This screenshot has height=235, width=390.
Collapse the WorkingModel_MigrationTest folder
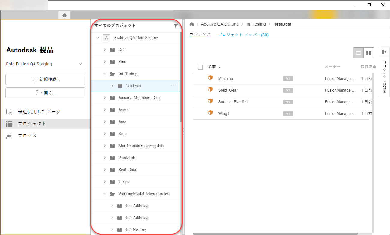point(105,194)
